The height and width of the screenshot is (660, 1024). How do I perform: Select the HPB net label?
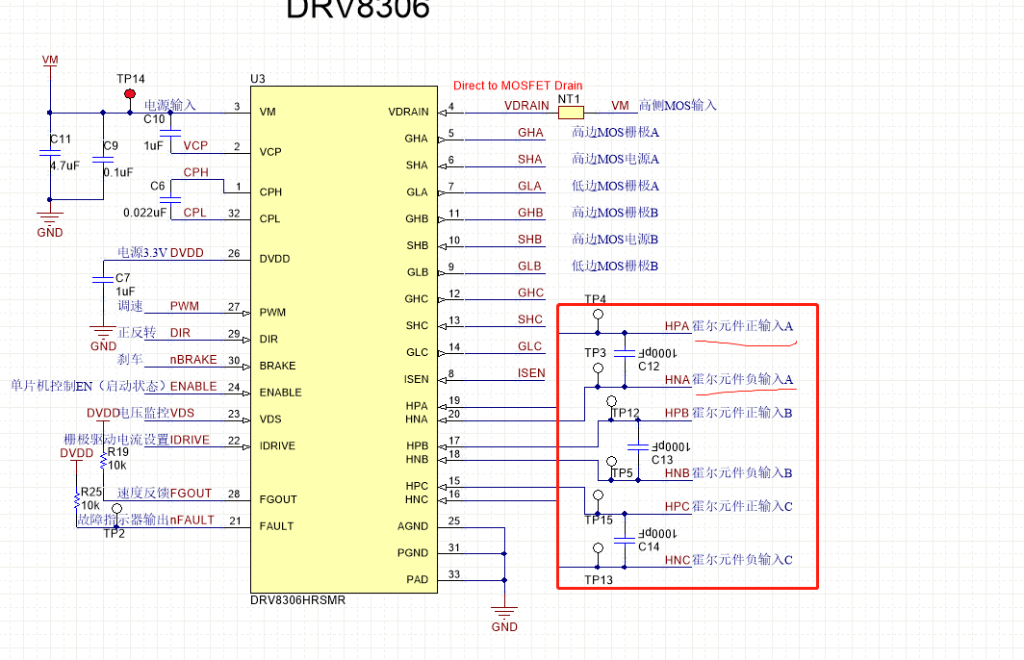[x=678, y=413]
